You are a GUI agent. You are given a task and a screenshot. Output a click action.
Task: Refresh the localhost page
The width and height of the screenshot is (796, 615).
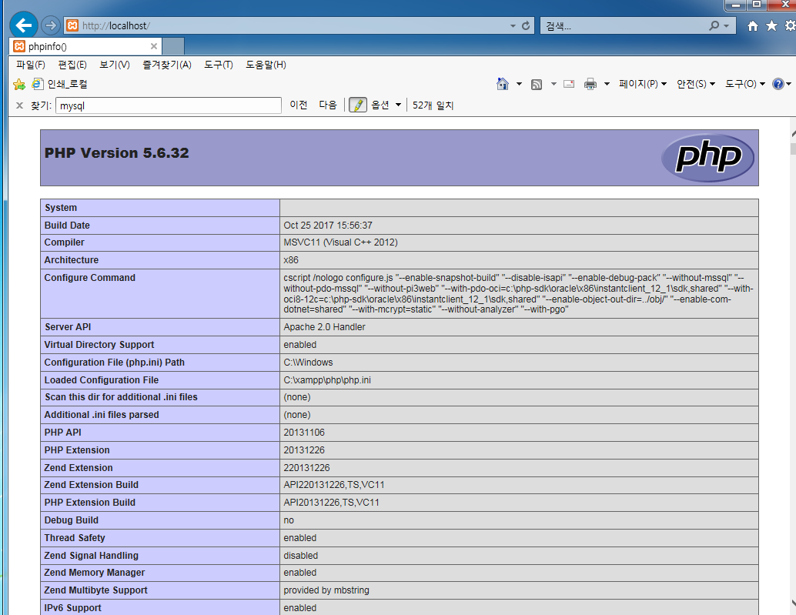pyautogui.click(x=526, y=25)
